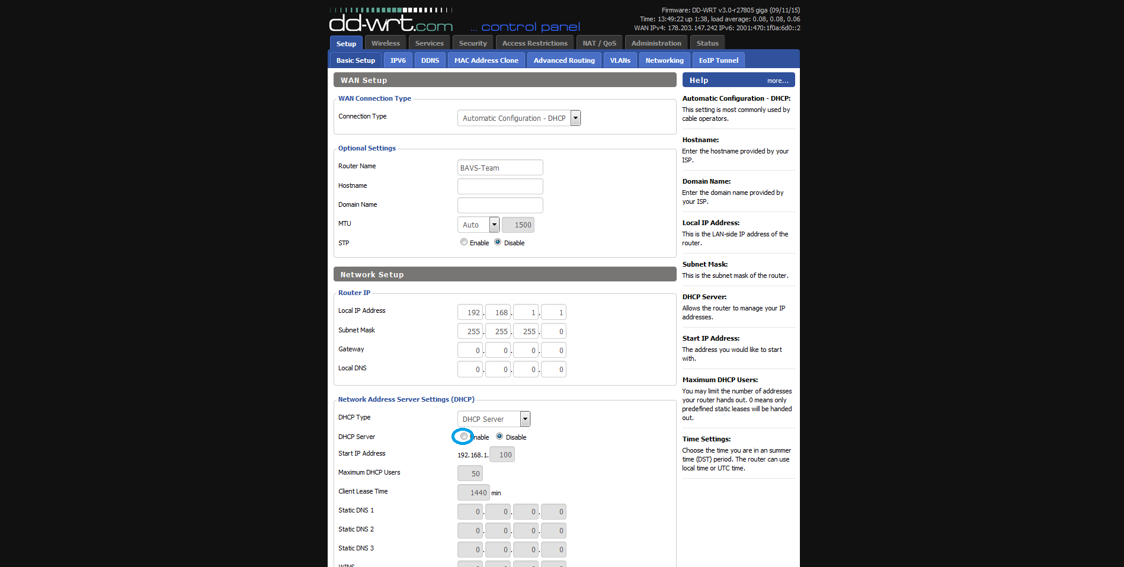This screenshot has height=567, width=1124.
Task: Open the Security main tab
Action: tap(473, 43)
